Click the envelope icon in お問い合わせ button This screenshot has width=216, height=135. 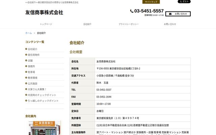click(x=170, y=14)
